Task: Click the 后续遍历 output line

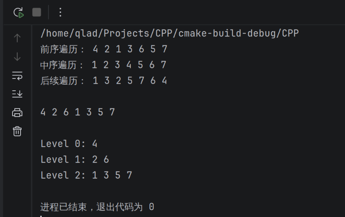Action: tap(103, 81)
